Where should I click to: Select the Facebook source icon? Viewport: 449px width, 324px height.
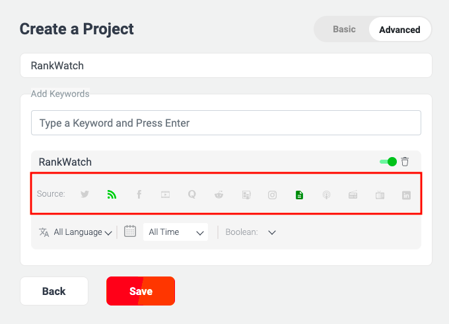[x=139, y=195]
